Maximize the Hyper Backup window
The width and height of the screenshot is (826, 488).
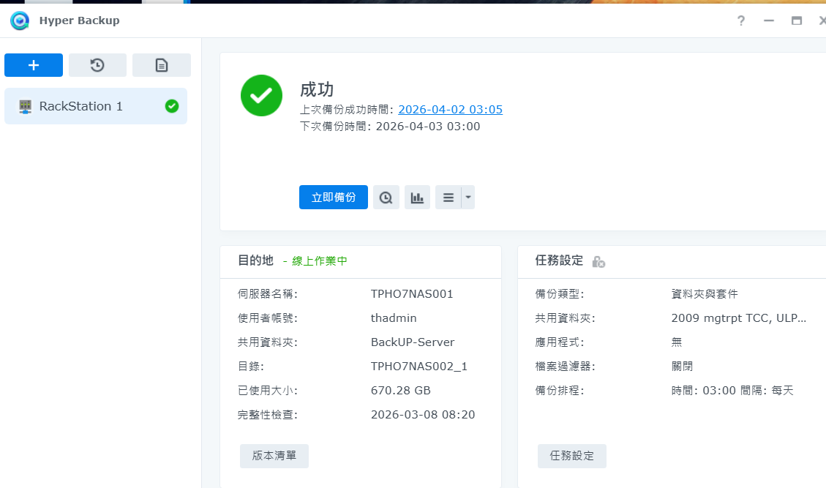coord(797,20)
